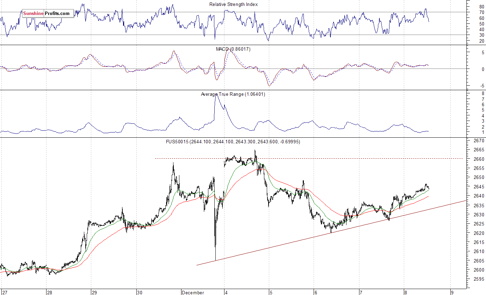
Task: Click the 2645 price axis value
Action: [479, 187]
